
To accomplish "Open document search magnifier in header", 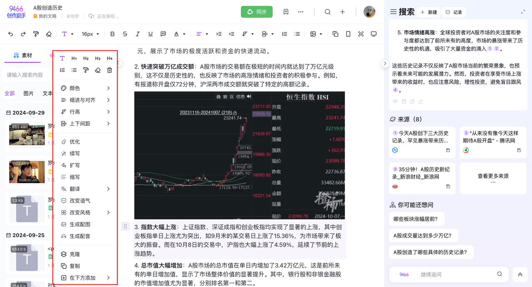I will (328, 12).
